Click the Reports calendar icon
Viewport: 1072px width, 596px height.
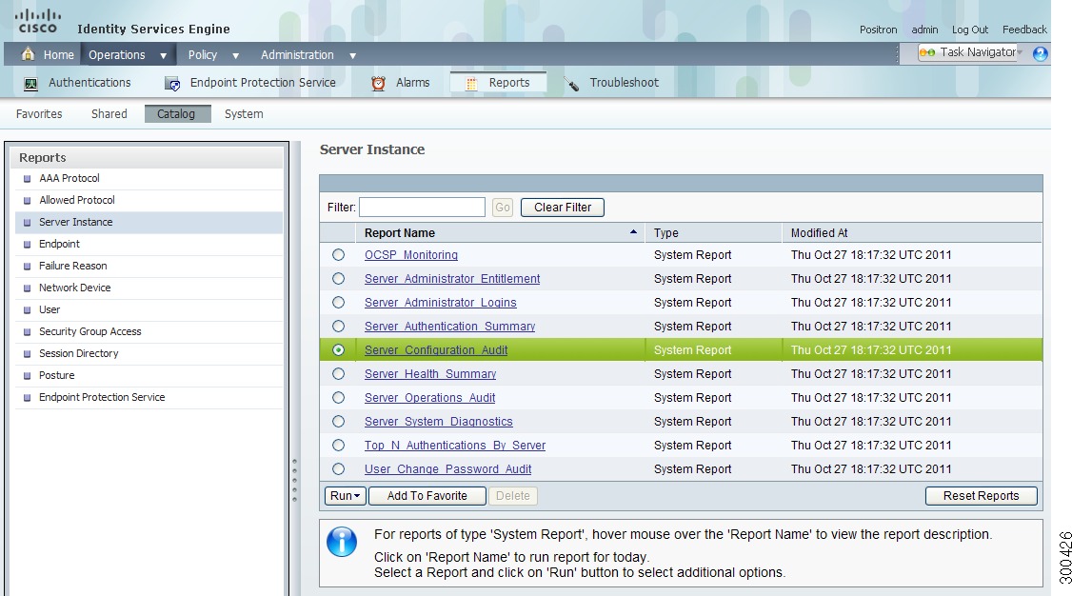click(471, 84)
